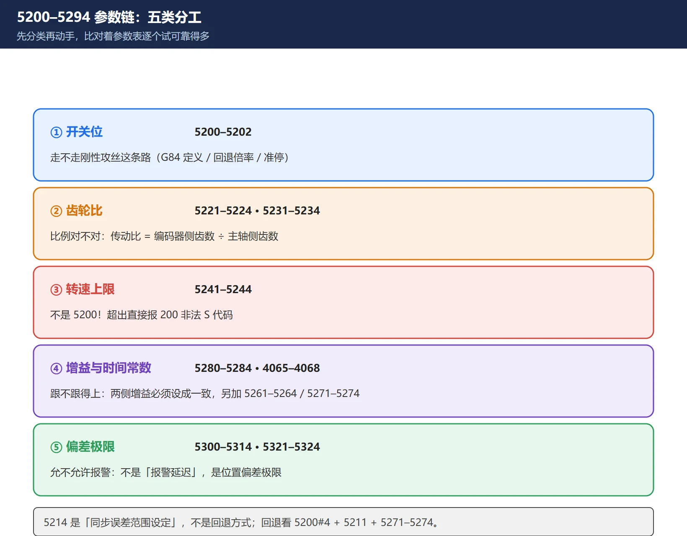Click the description '走不走刚性攻丝这条路'
This screenshot has width=687, height=536.
pos(101,157)
